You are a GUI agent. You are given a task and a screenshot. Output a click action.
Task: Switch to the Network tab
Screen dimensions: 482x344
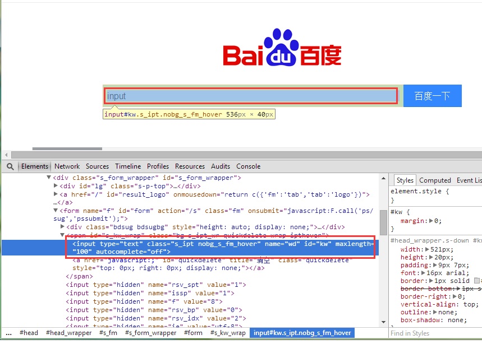67,166
